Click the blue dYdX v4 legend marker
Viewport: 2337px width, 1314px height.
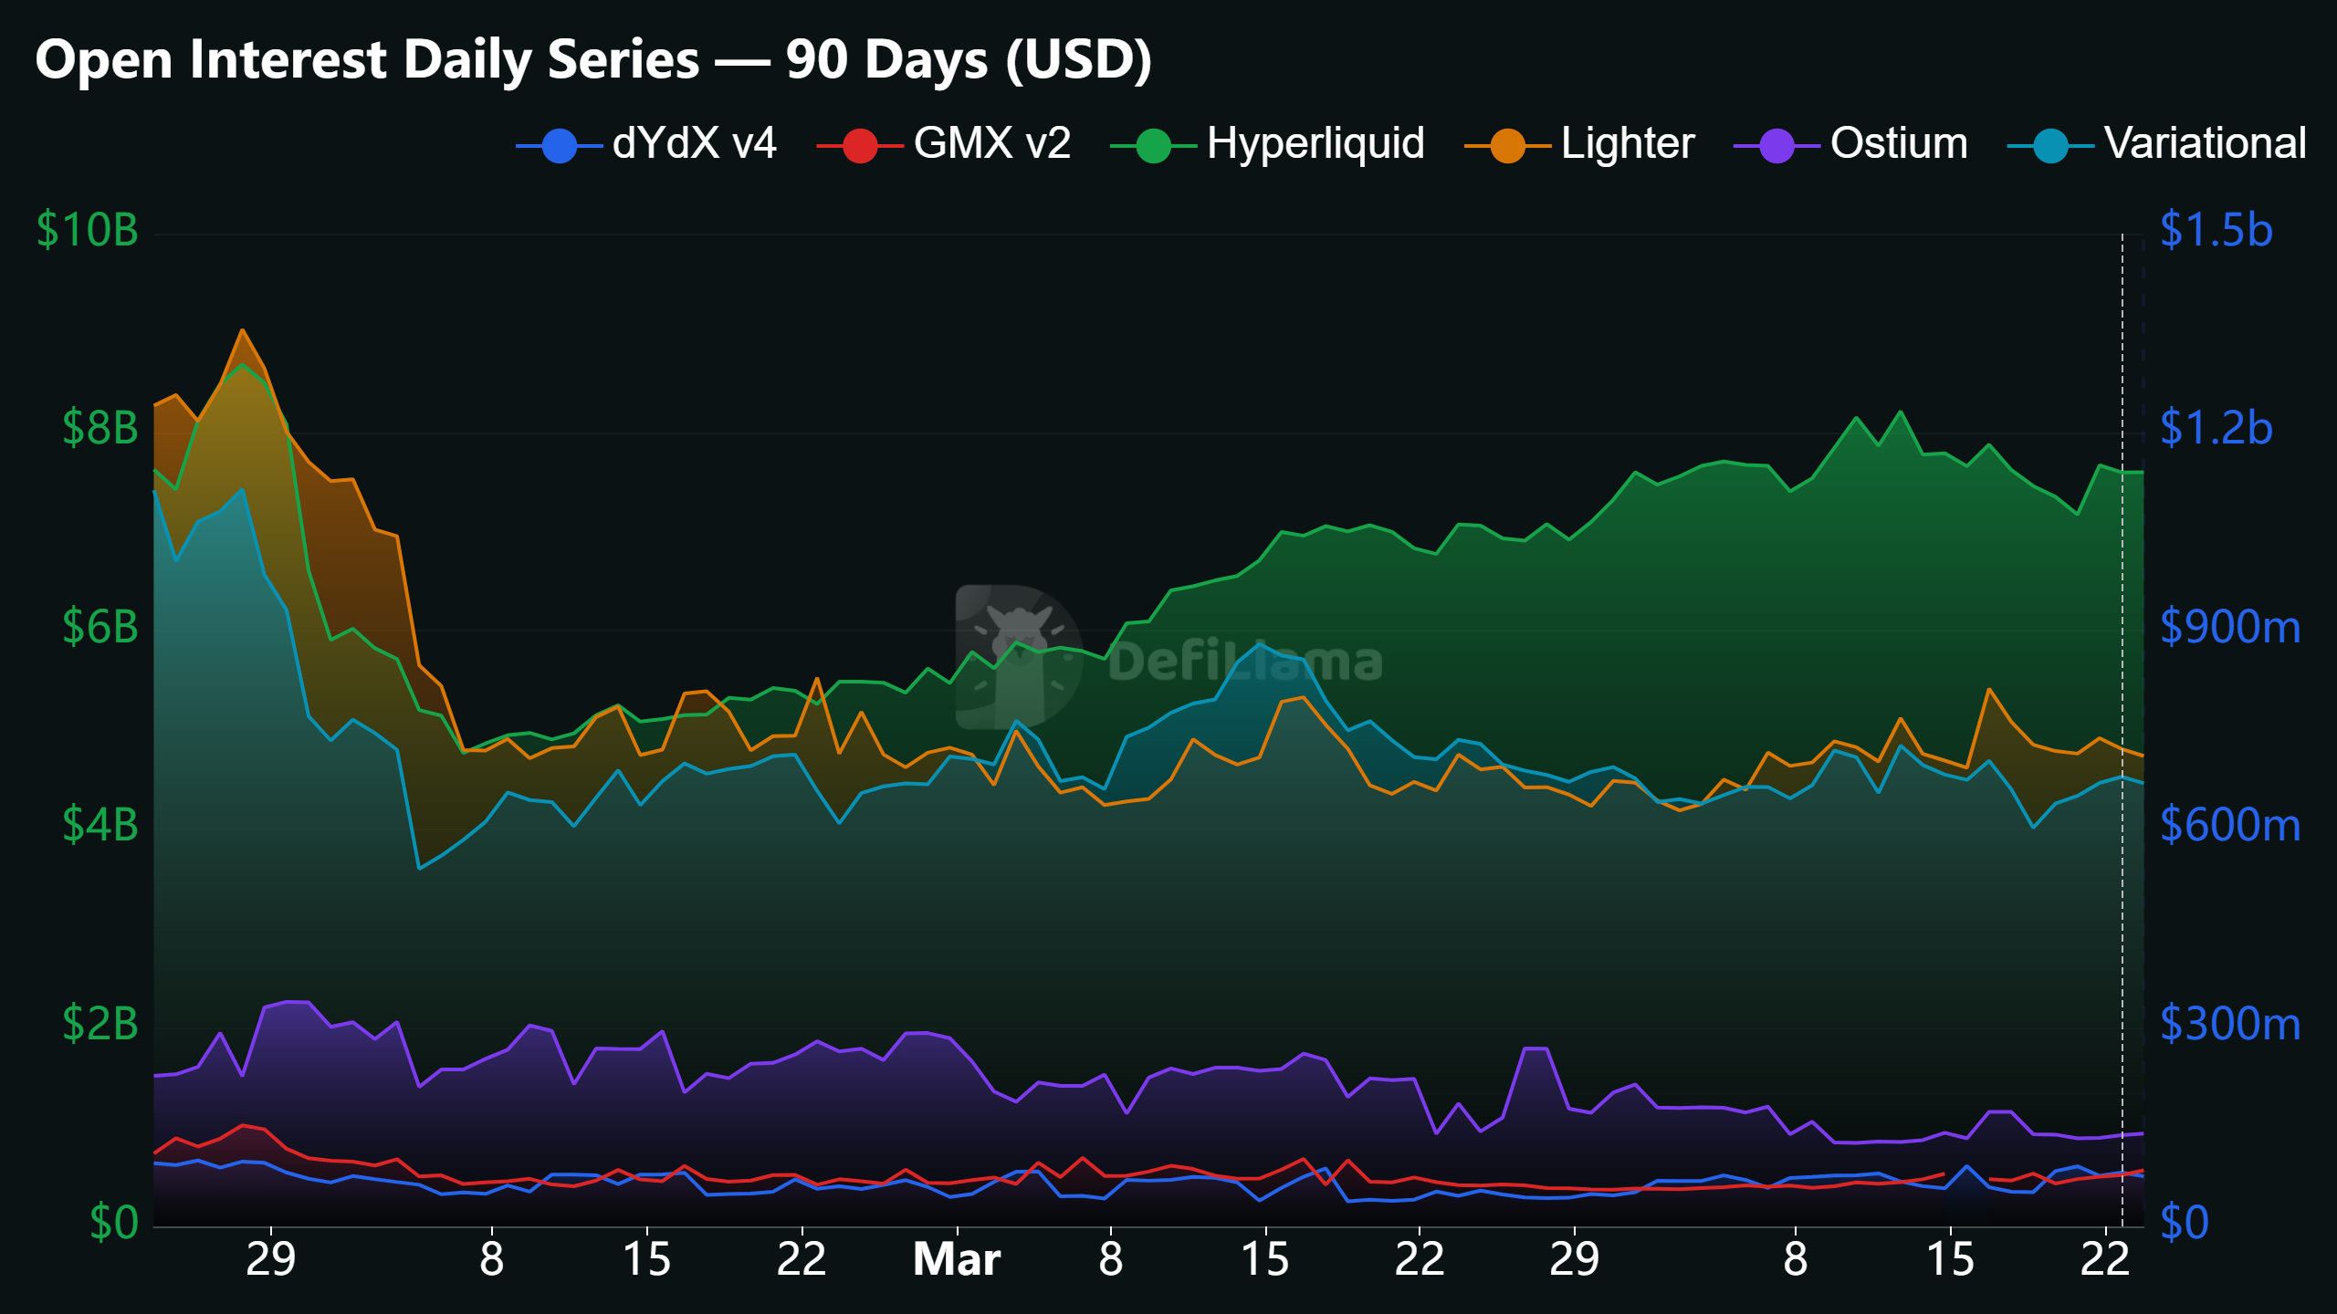[x=558, y=143]
